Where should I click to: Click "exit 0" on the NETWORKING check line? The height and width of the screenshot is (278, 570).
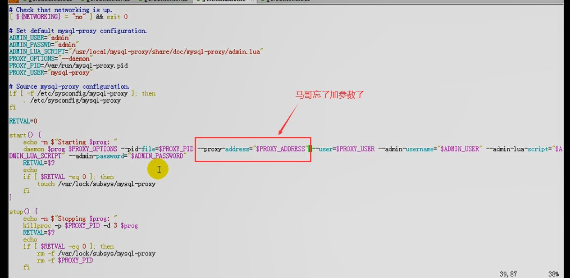[117, 17]
